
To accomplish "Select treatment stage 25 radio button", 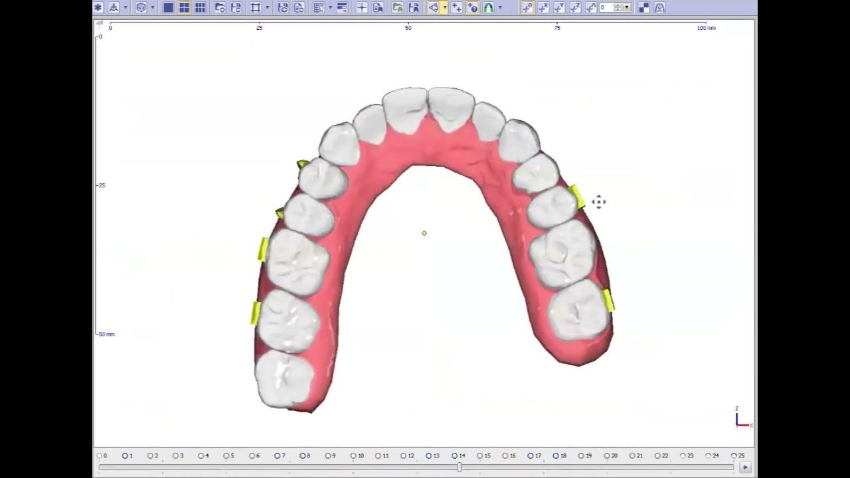I will pyautogui.click(x=734, y=456).
